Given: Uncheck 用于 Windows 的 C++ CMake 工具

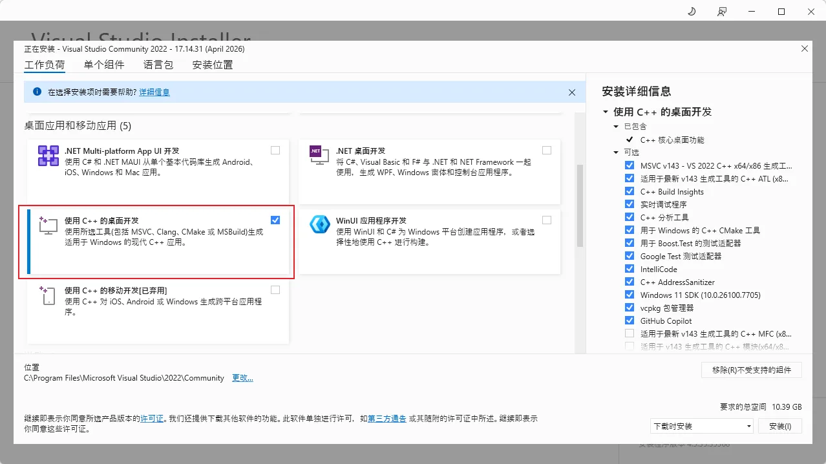Looking at the screenshot, I should [630, 230].
